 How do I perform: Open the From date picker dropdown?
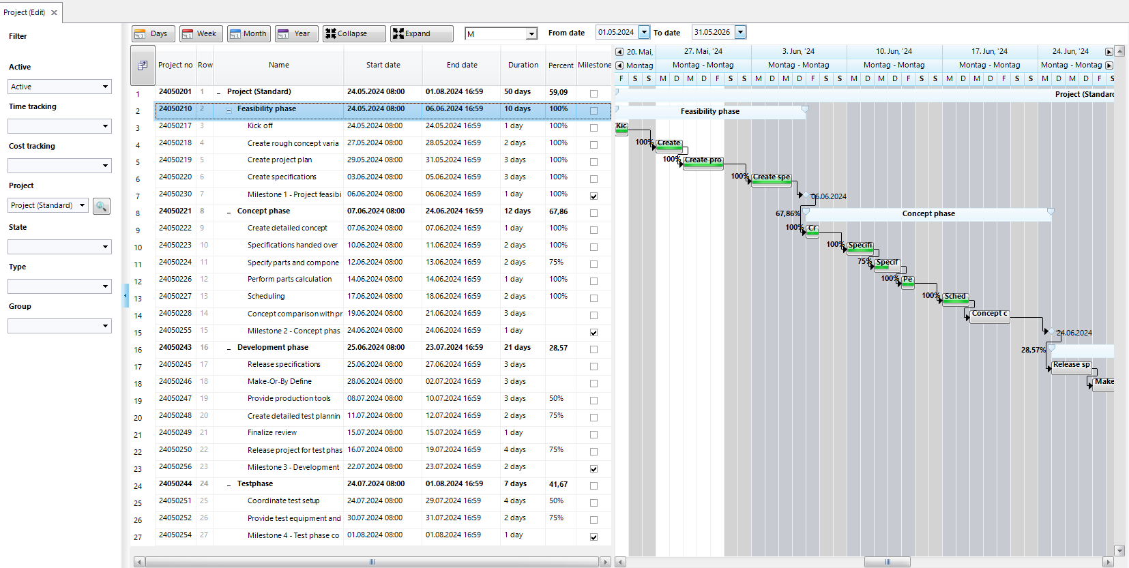644,32
